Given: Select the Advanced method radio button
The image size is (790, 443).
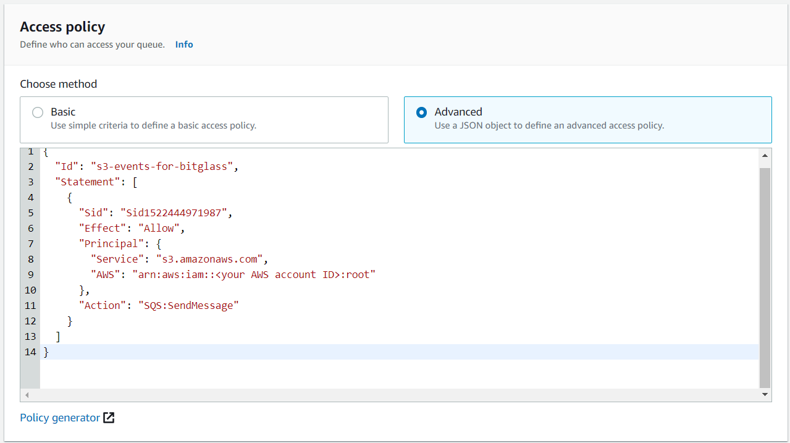Looking at the screenshot, I should (421, 112).
